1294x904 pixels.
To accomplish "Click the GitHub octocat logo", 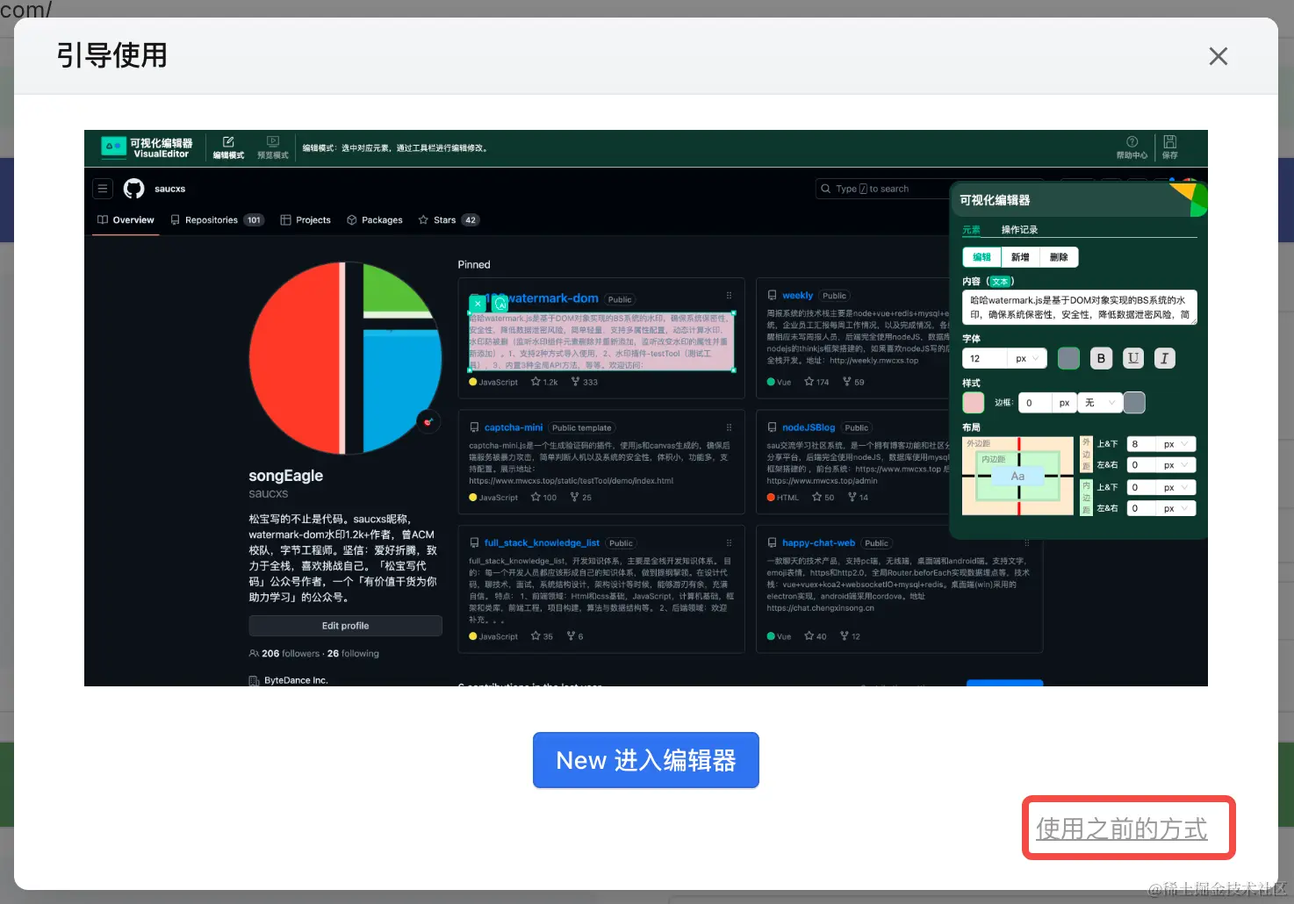I will click(133, 189).
